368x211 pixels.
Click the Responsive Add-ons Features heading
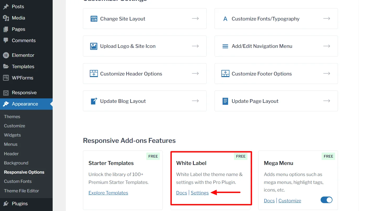129,140
